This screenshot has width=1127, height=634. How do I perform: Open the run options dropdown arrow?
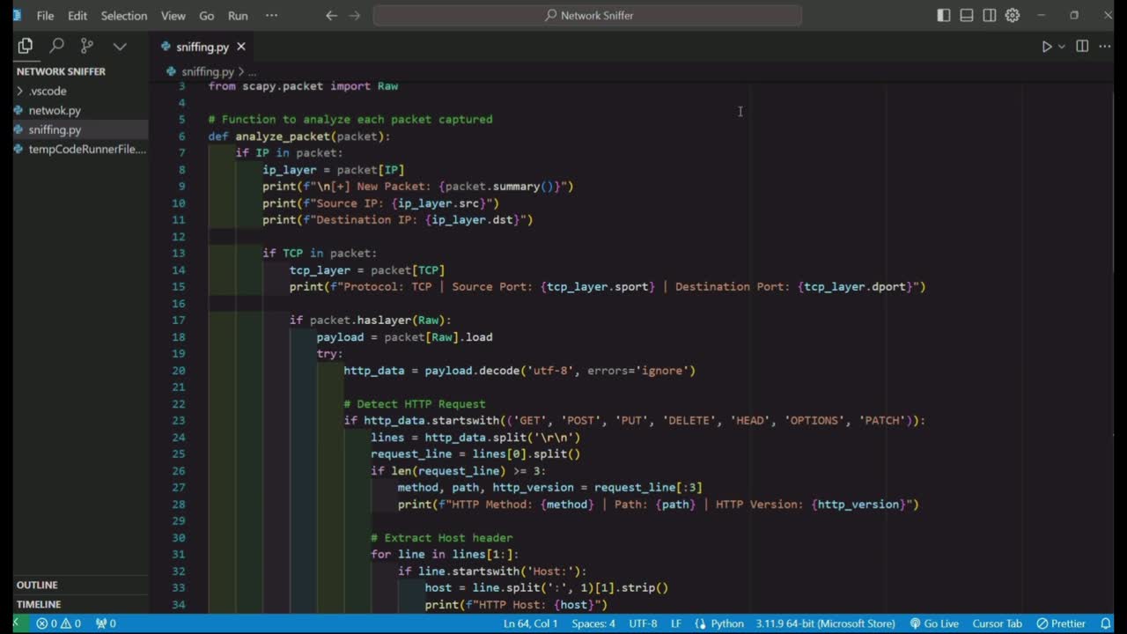[x=1062, y=47]
